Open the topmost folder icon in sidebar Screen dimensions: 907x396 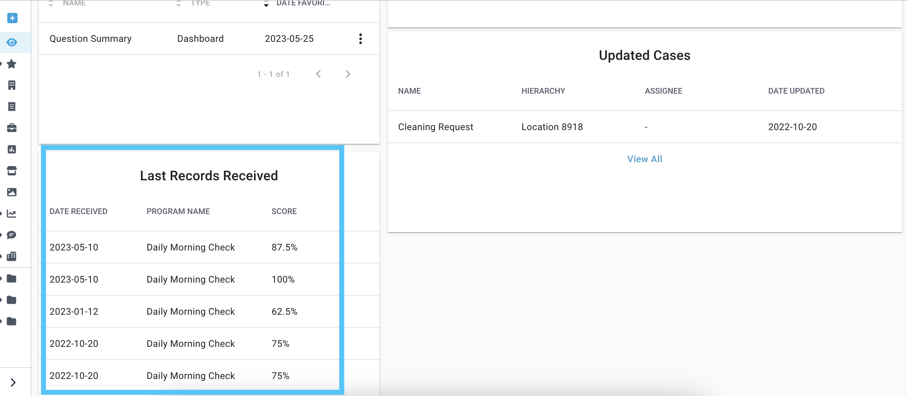(12, 279)
